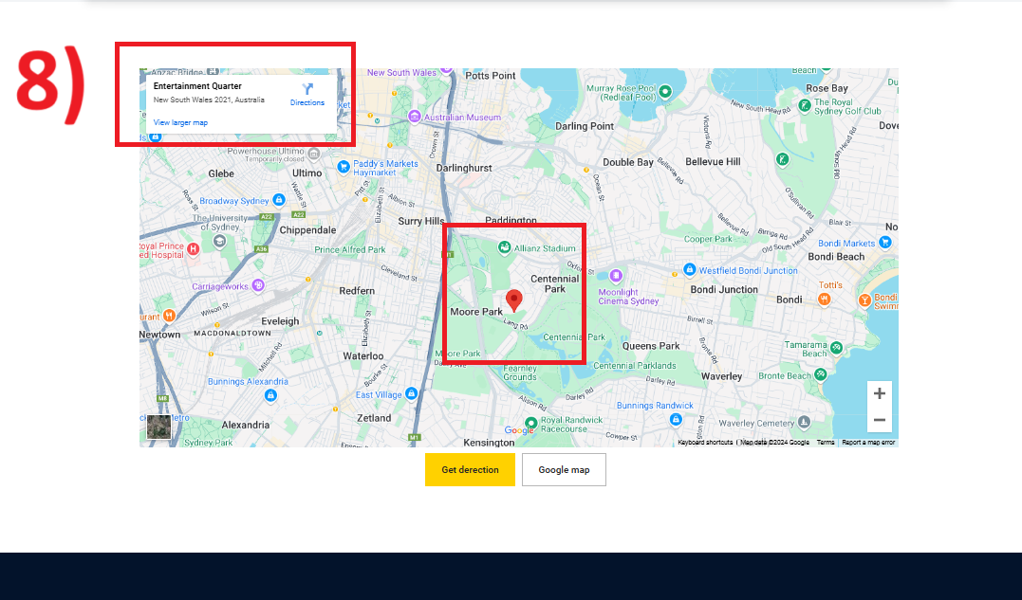Click the Bronte Beach pin
Viewport: 1022px width, 600px height.
pos(821,374)
